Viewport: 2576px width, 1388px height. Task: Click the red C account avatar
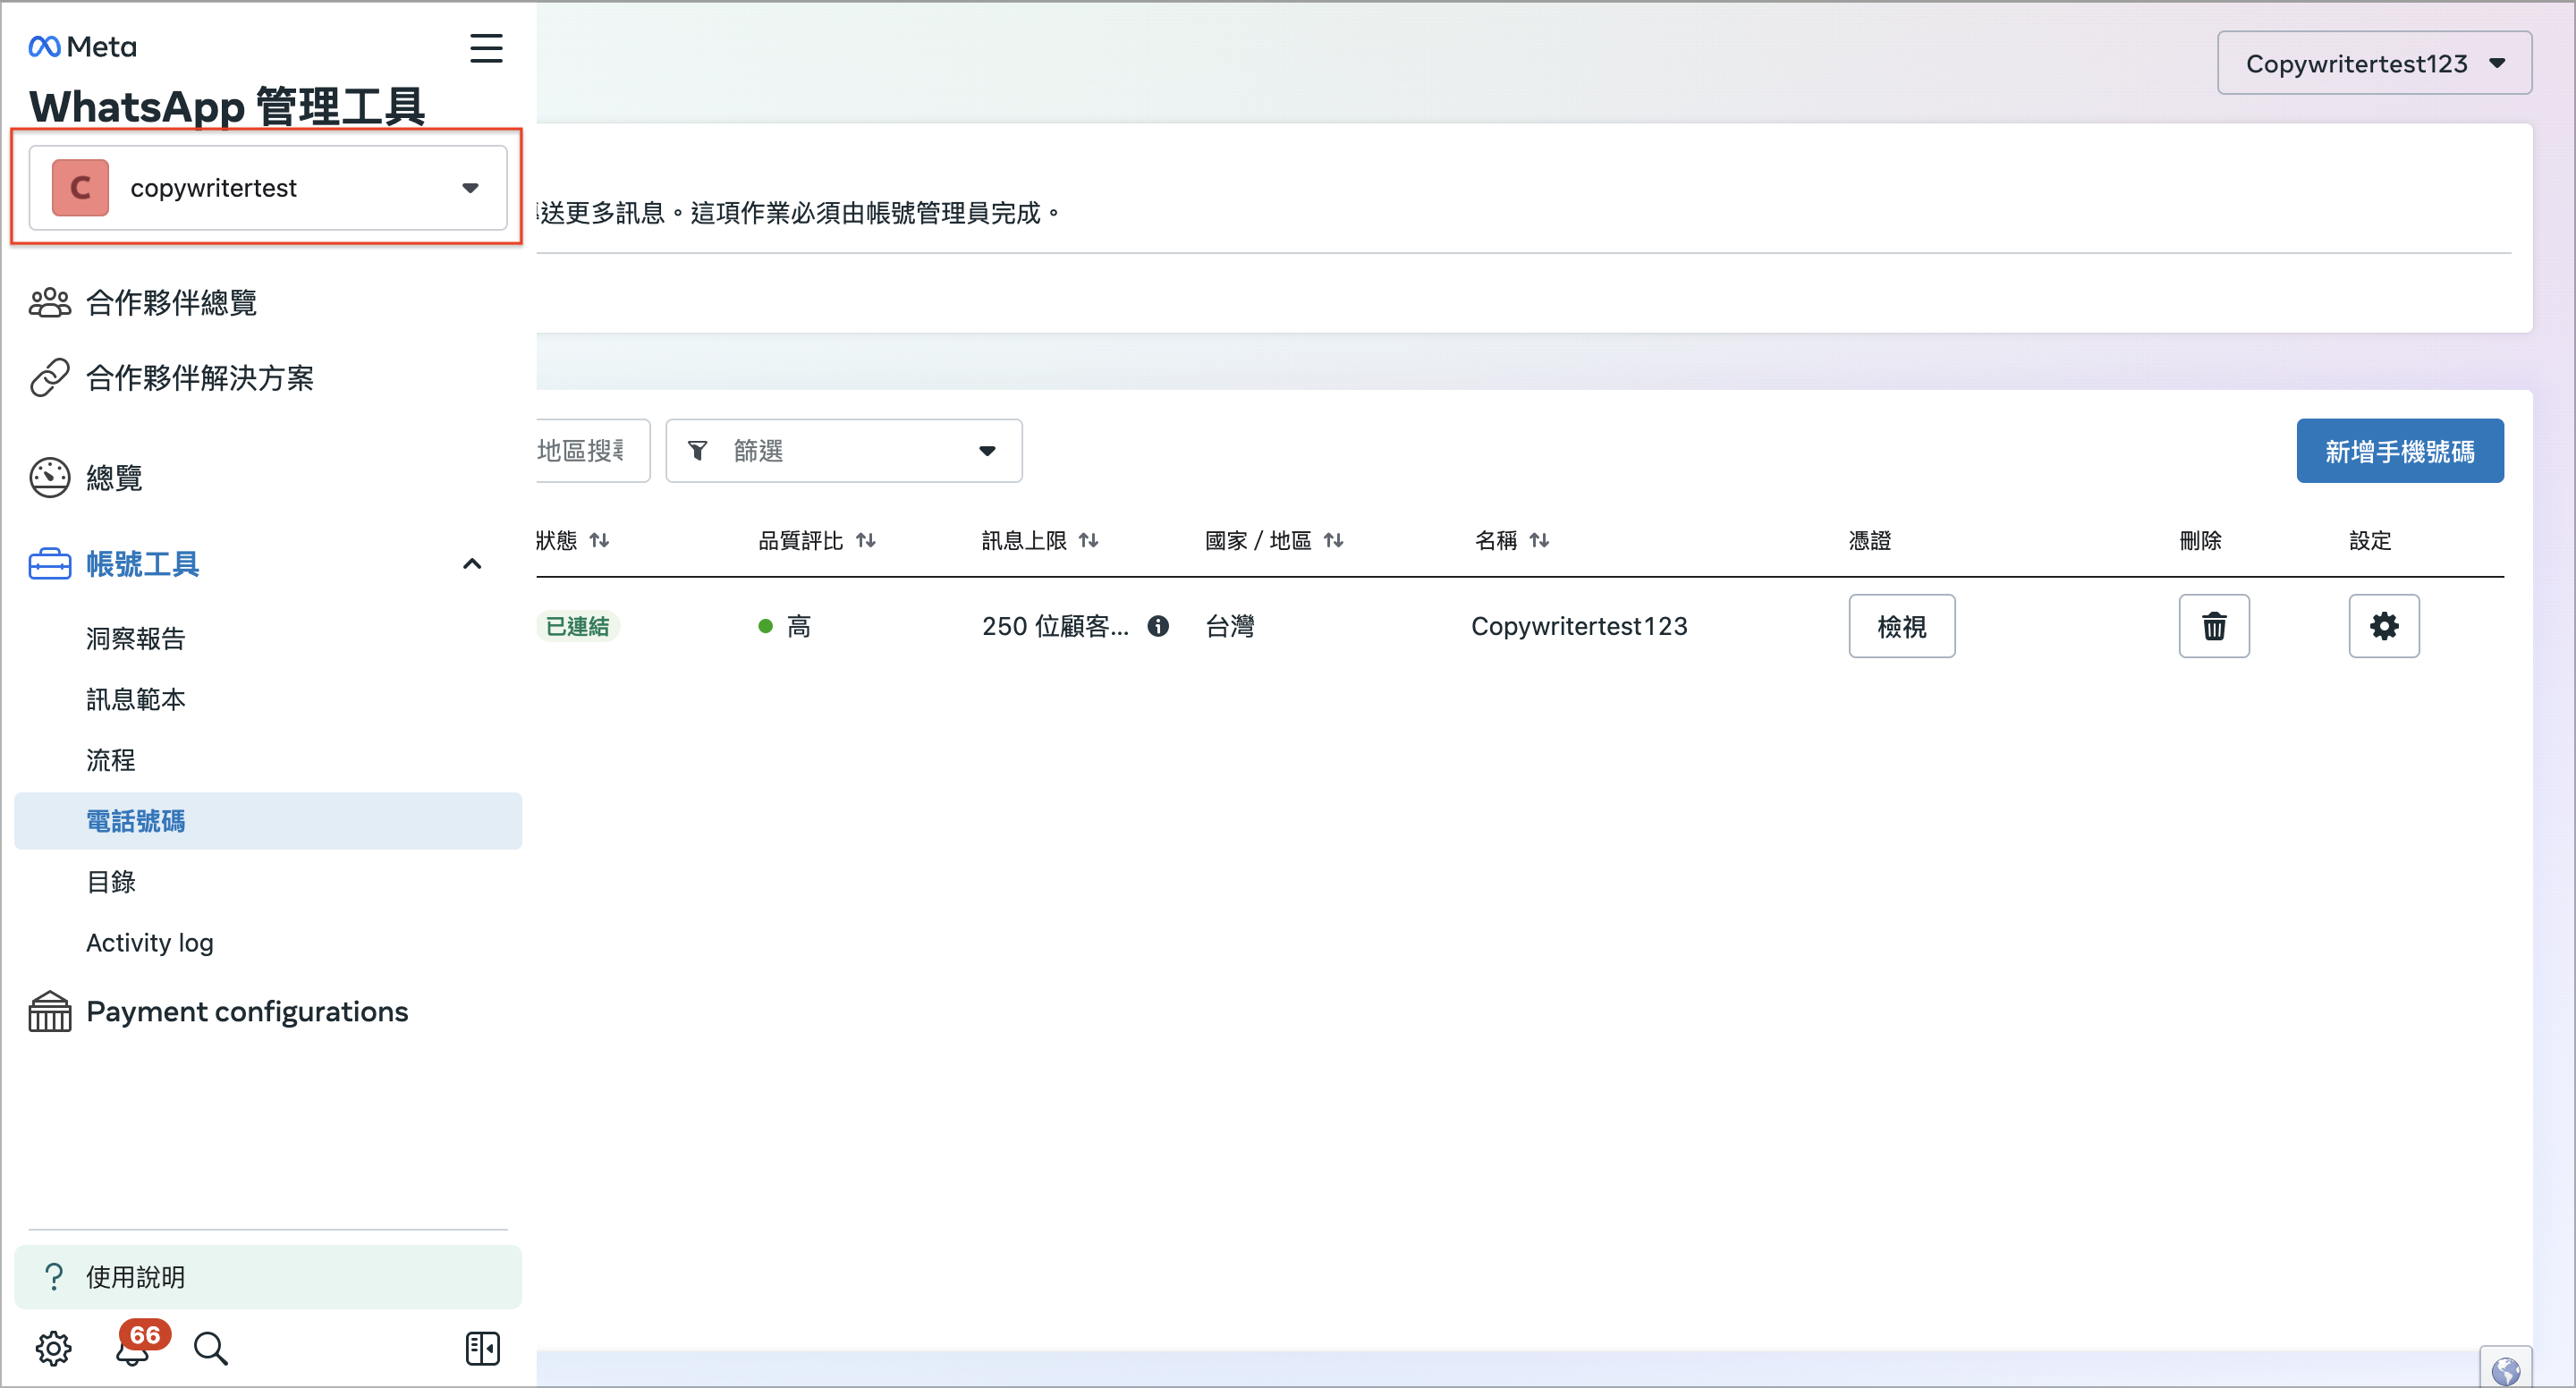click(80, 188)
